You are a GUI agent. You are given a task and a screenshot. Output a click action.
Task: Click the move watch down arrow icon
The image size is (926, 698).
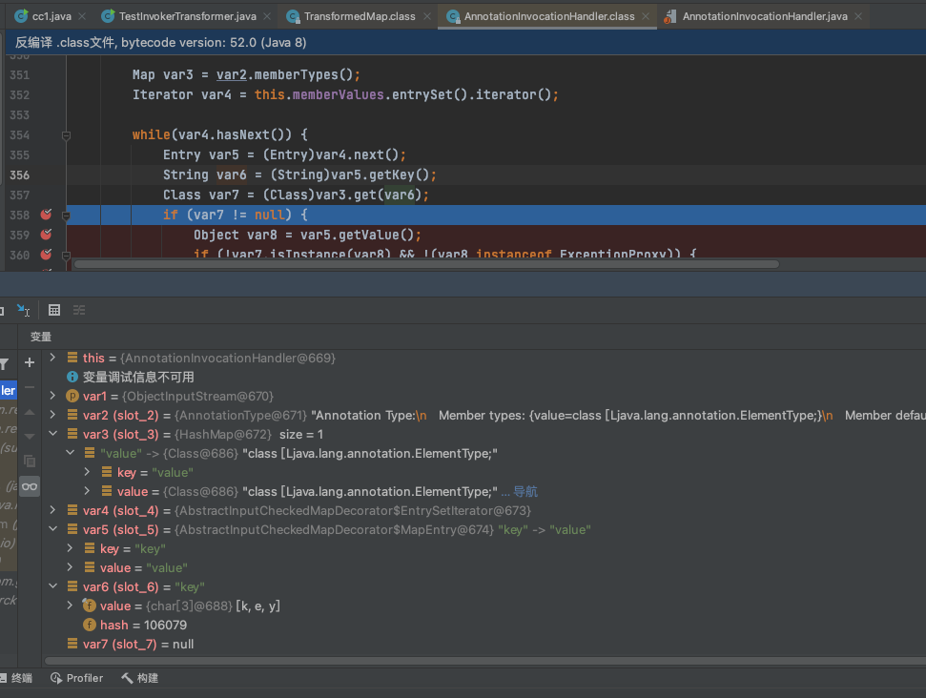tap(30, 437)
